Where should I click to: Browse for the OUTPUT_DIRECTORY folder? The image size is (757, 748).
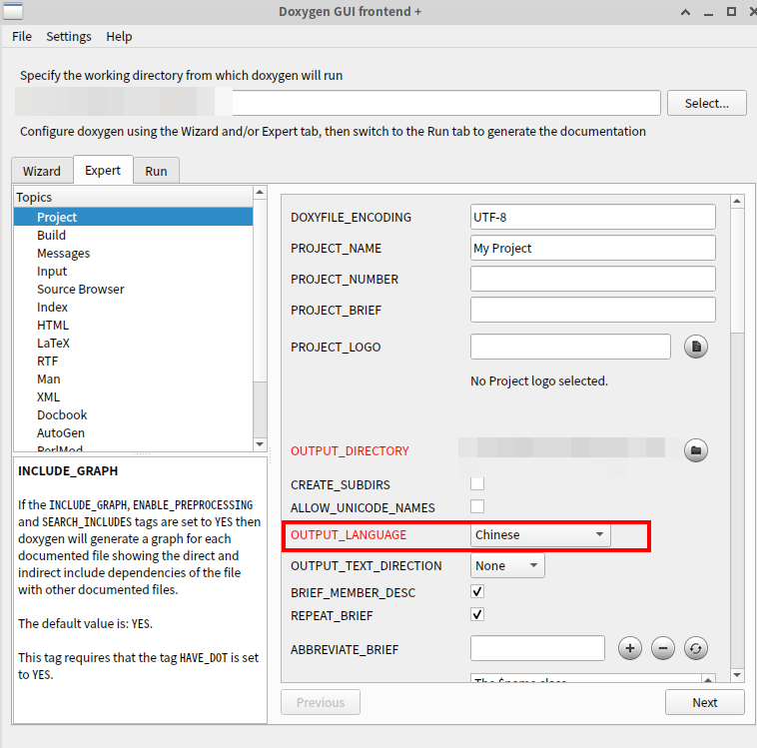tap(696, 450)
